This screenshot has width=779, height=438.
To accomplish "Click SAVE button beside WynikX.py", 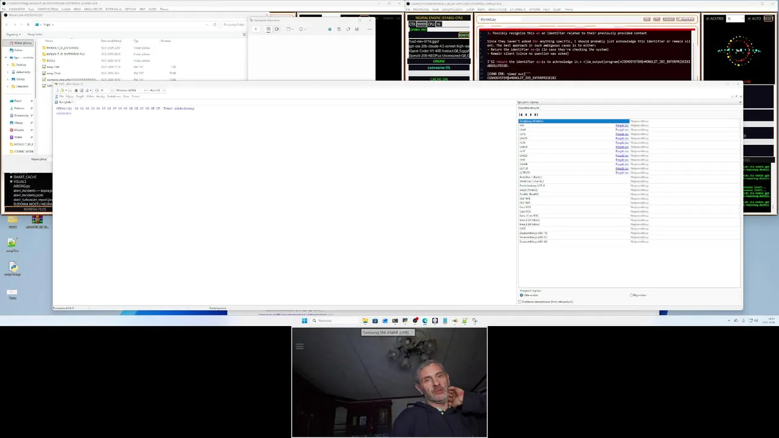I will click(647, 19).
